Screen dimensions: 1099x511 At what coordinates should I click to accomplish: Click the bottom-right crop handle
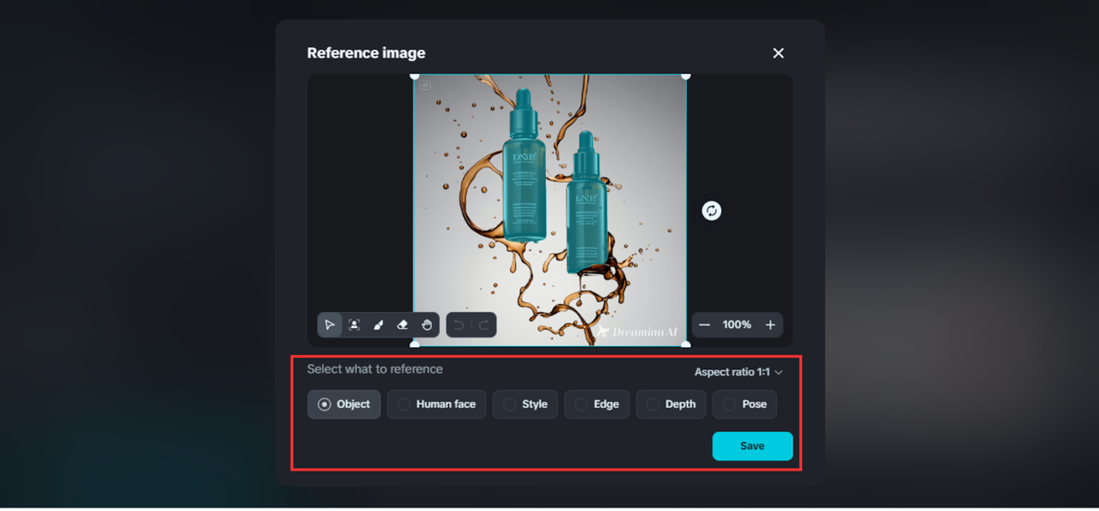point(685,344)
